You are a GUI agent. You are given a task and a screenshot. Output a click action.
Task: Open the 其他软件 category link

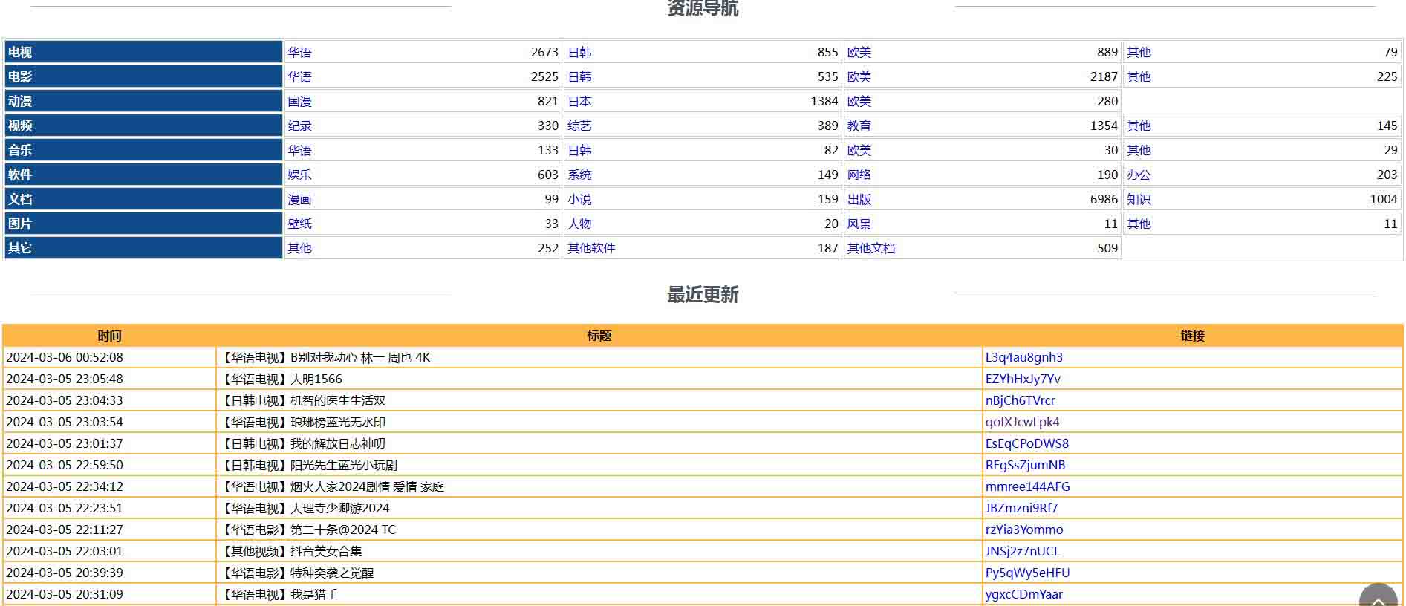(x=591, y=248)
